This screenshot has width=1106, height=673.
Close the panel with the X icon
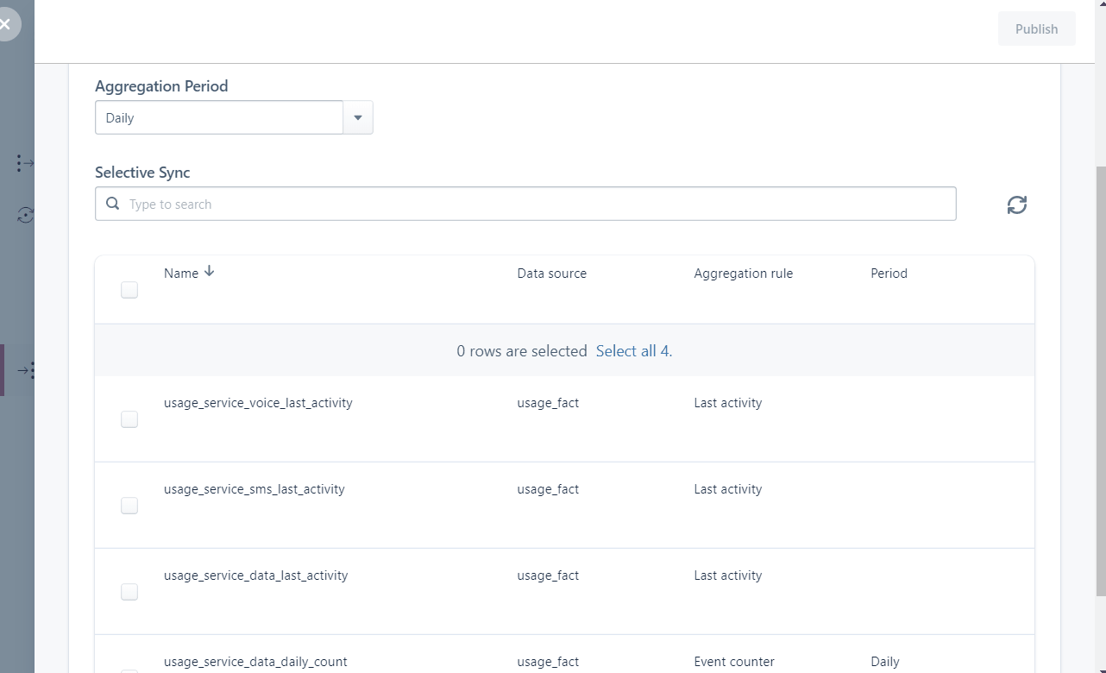5,24
